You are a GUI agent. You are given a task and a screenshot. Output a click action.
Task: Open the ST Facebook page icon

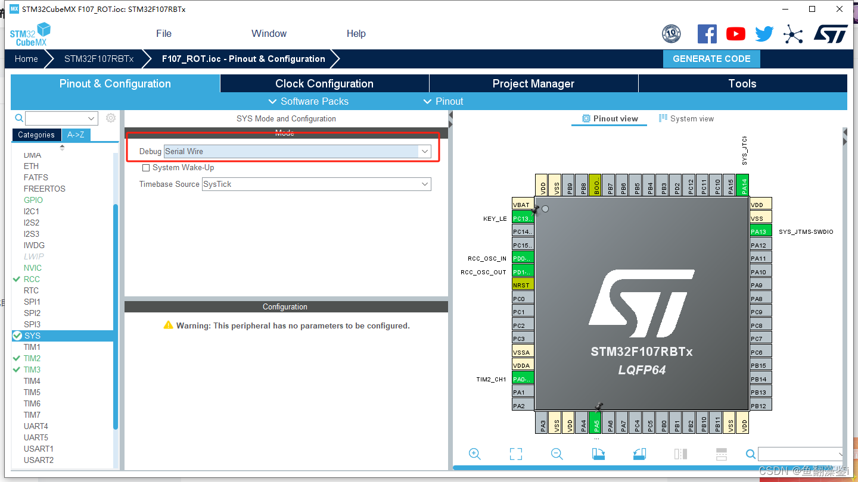click(707, 34)
